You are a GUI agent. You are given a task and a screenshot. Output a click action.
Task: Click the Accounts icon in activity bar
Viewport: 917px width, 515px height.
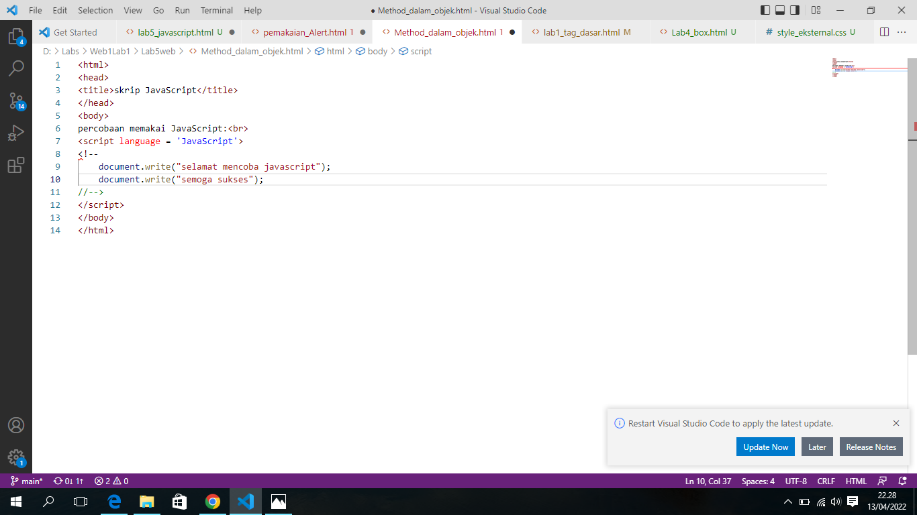pyautogui.click(x=16, y=424)
